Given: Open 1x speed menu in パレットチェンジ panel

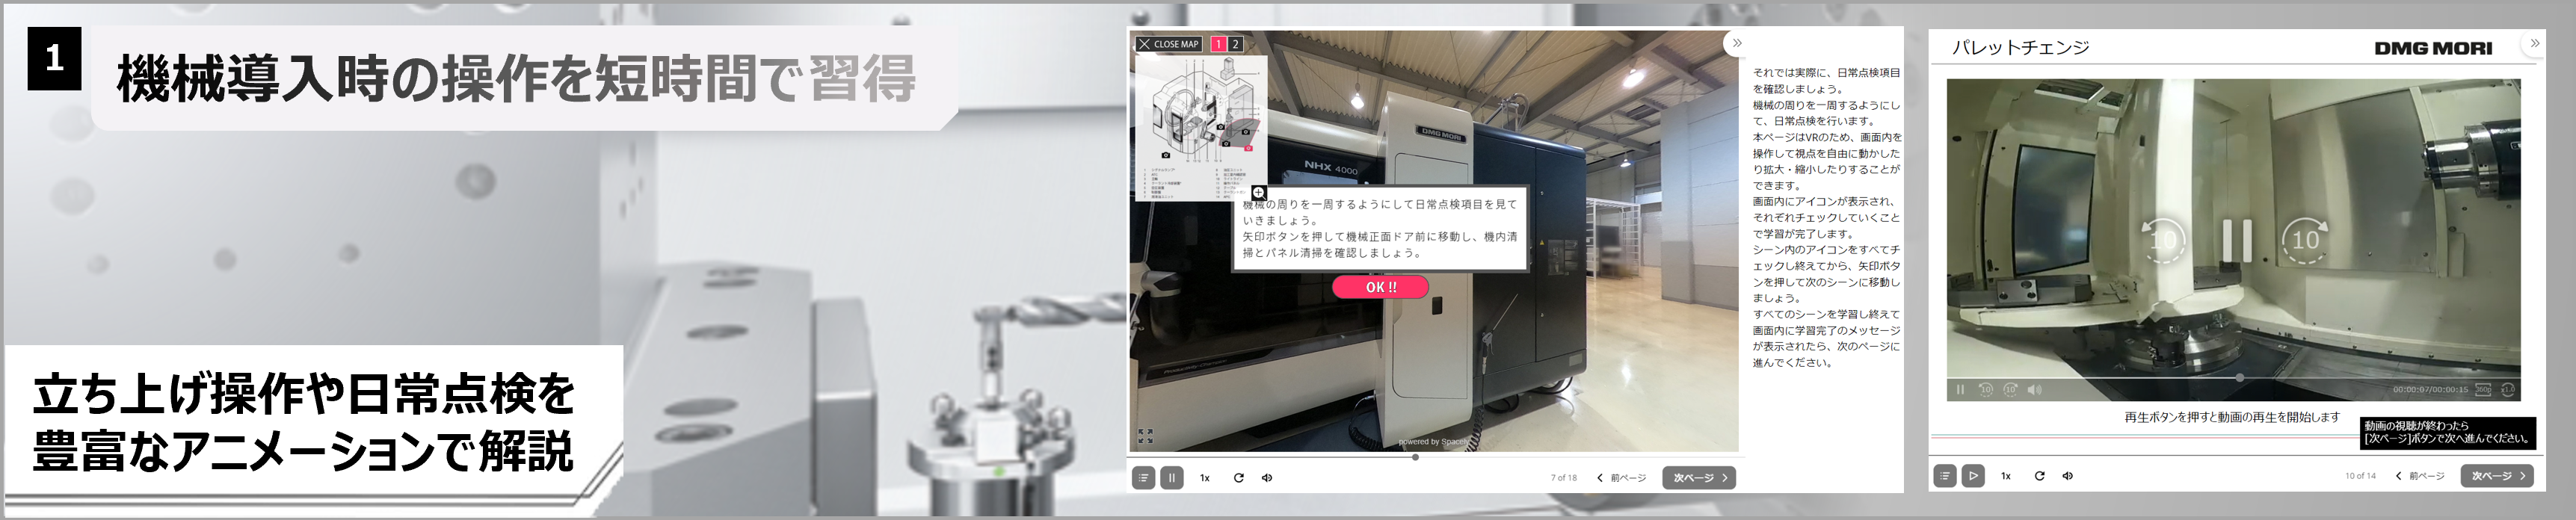Looking at the screenshot, I should [x=2006, y=476].
